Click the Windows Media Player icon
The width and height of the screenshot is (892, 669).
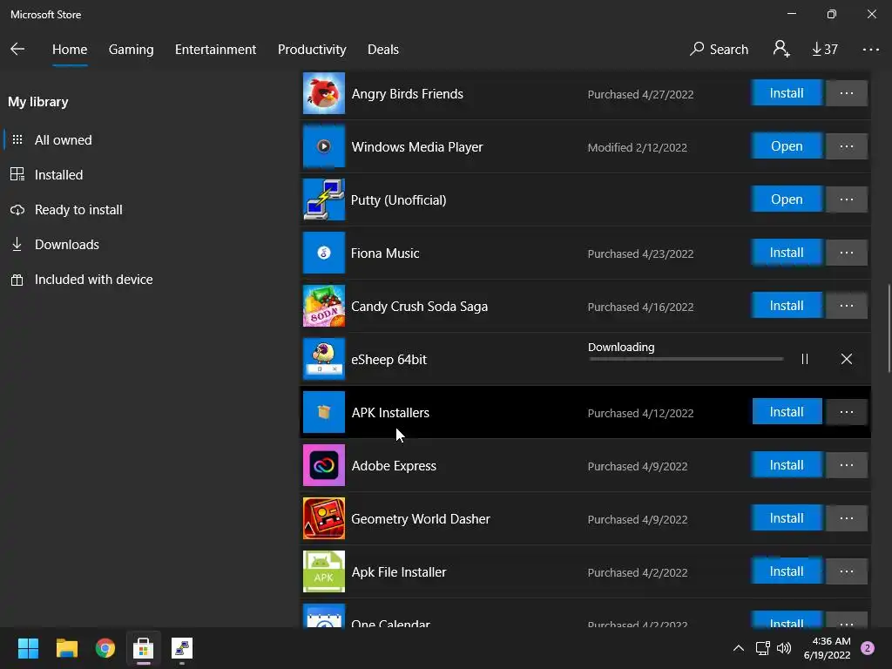click(324, 146)
